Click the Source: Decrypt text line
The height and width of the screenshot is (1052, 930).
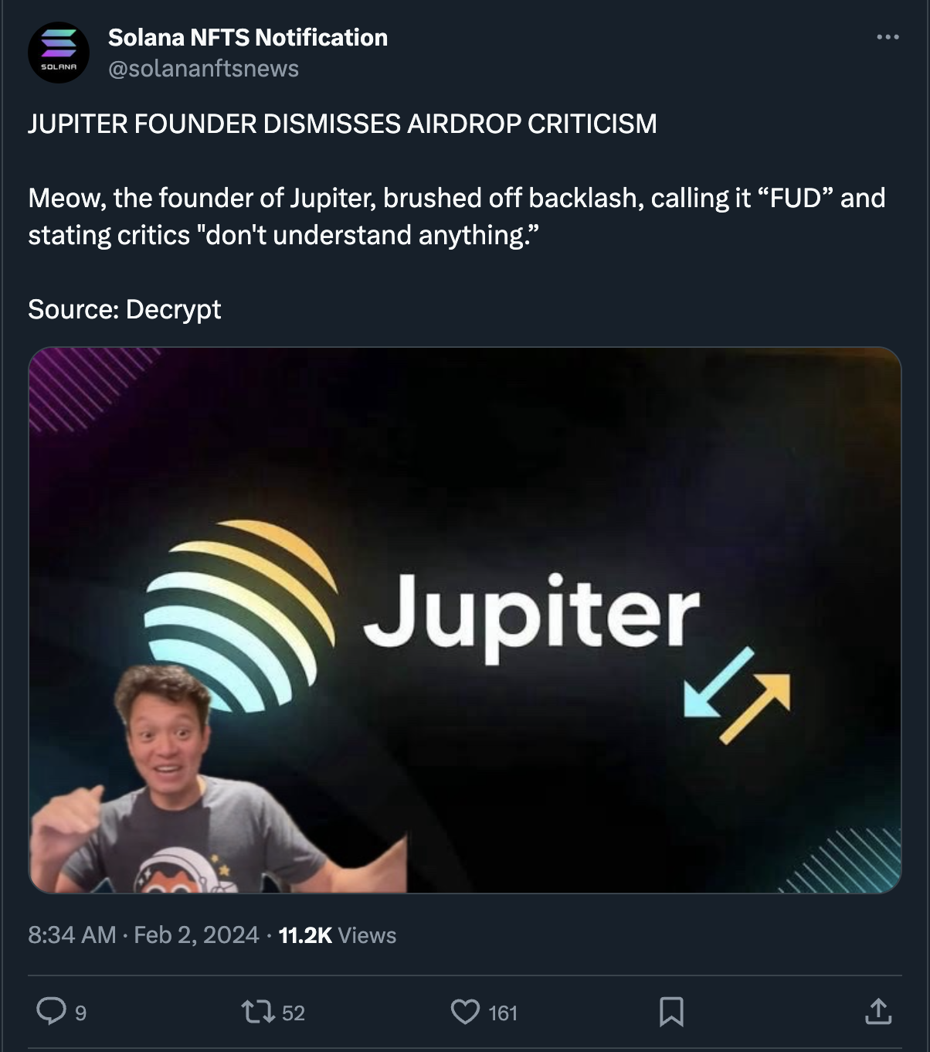[124, 309]
